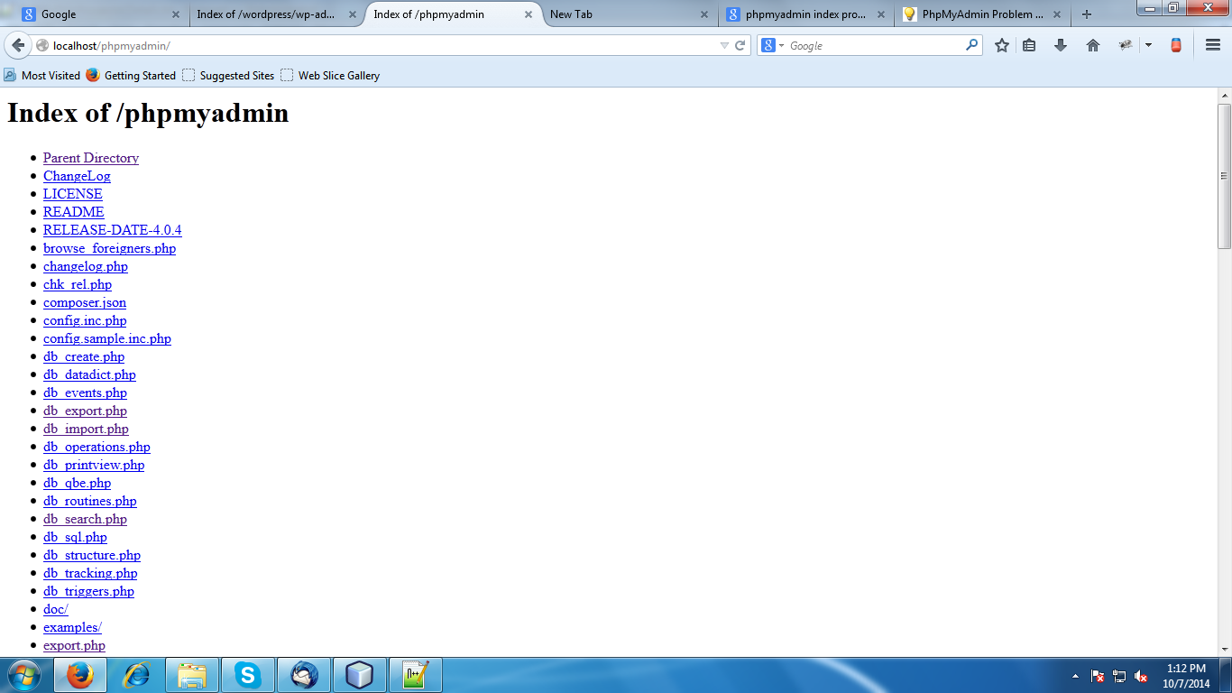Image resolution: width=1232 pixels, height=693 pixels.
Task: Open db_structure.php link
Action: [92, 555]
